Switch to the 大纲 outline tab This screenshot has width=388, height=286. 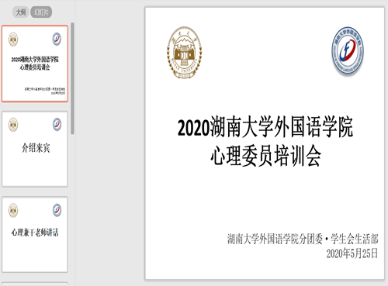tap(20, 12)
